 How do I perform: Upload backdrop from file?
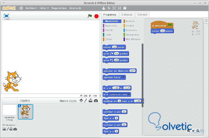tap(11, 129)
